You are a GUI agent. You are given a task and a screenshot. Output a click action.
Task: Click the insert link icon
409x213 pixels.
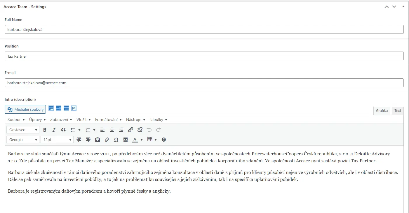(130, 130)
